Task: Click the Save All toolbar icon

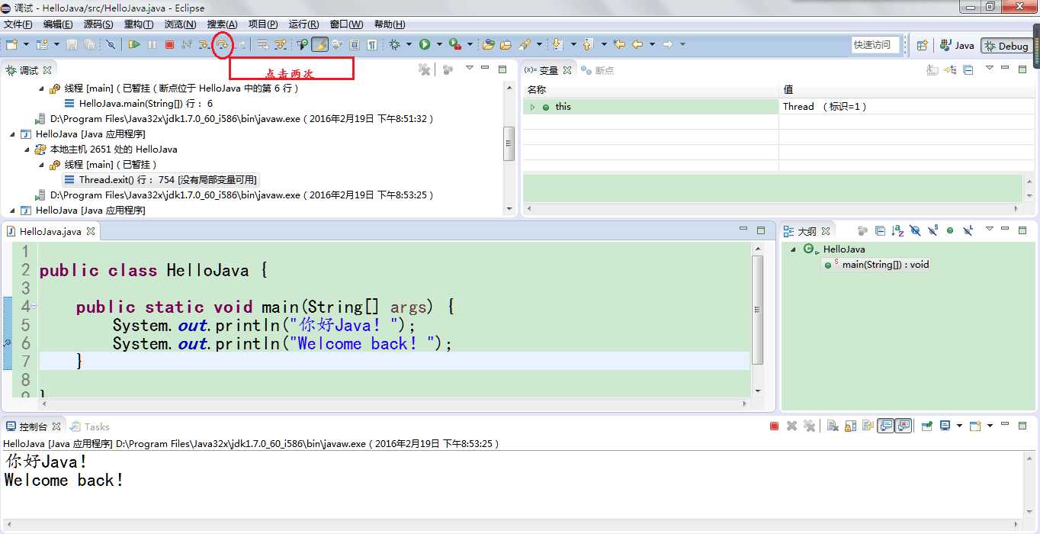Action: (89, 45)
